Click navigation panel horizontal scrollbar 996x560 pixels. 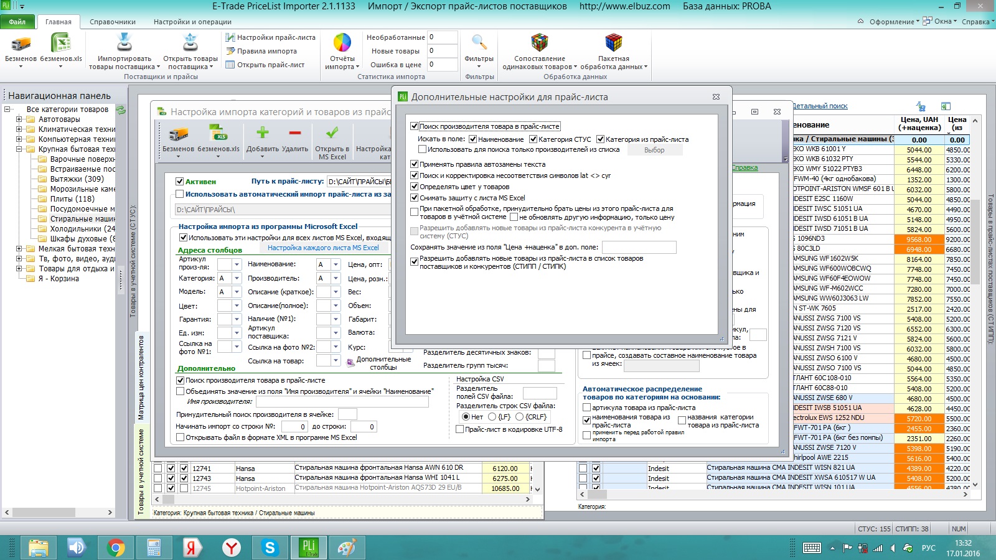[59, 513]
